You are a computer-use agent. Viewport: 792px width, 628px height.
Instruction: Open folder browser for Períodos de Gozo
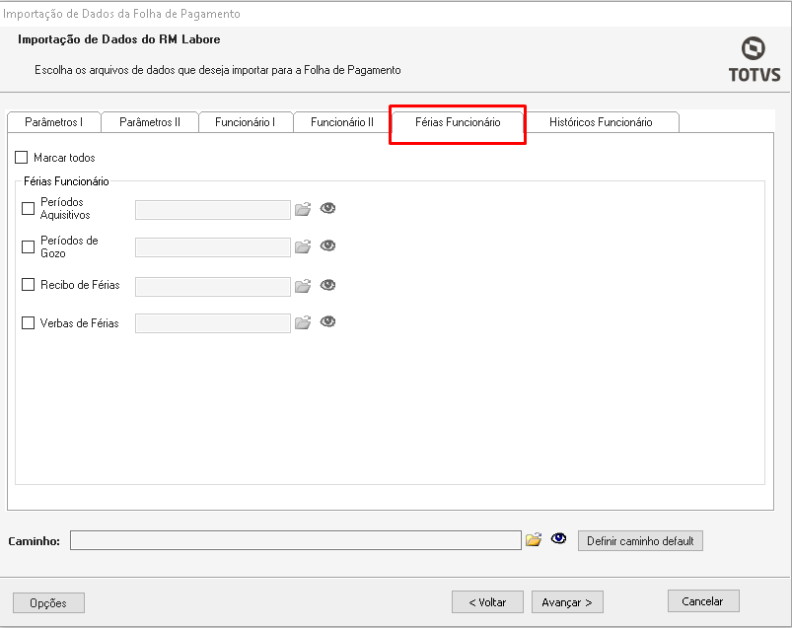click(303, 246)
